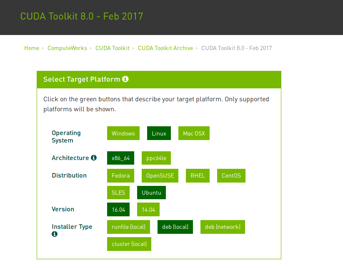The height and width of the screenshot is (268, 343).
Task: Select deb (network) installer type
Action: point(223,227)
